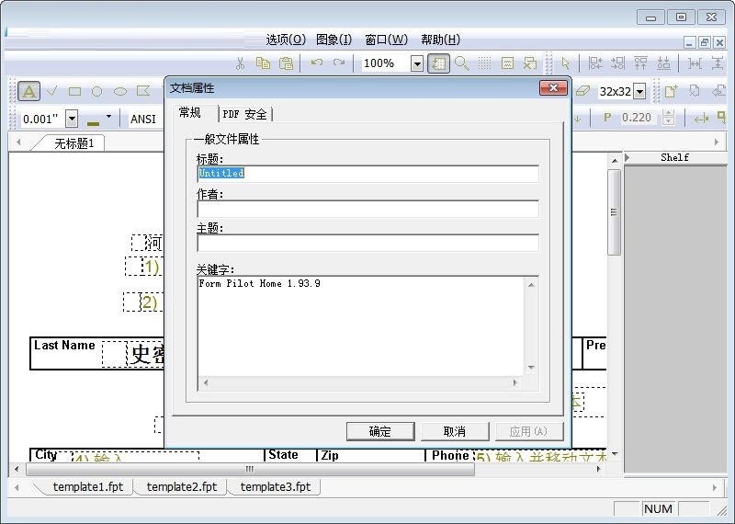Switch to the PDF 安全 tab
This screenshot has width=735, height=524.
(x=244, y=114)
